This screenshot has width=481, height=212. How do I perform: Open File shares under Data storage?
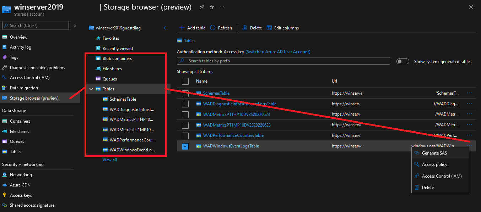[20, 132]
